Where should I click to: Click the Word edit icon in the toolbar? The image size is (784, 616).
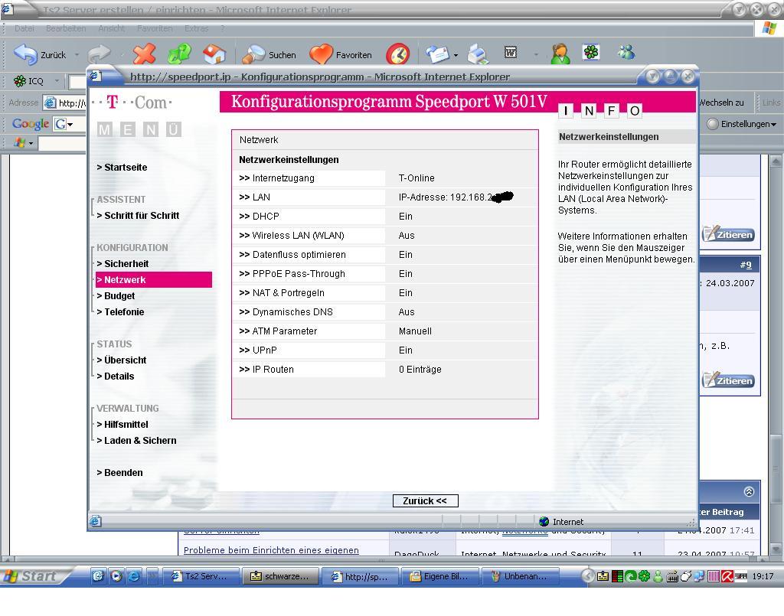511,53
